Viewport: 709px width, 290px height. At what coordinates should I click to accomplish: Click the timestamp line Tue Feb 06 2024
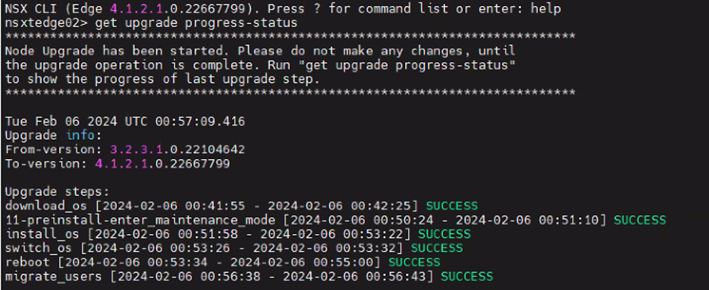click(x=125, y=121)
